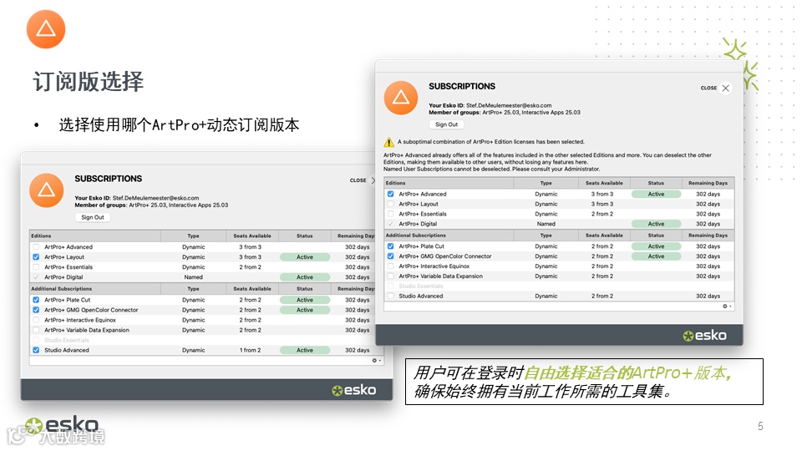Viewport: 802px width, 451px height.
Task: Uncheck GMG OpenColor Connector in right window
Action: 391,256
